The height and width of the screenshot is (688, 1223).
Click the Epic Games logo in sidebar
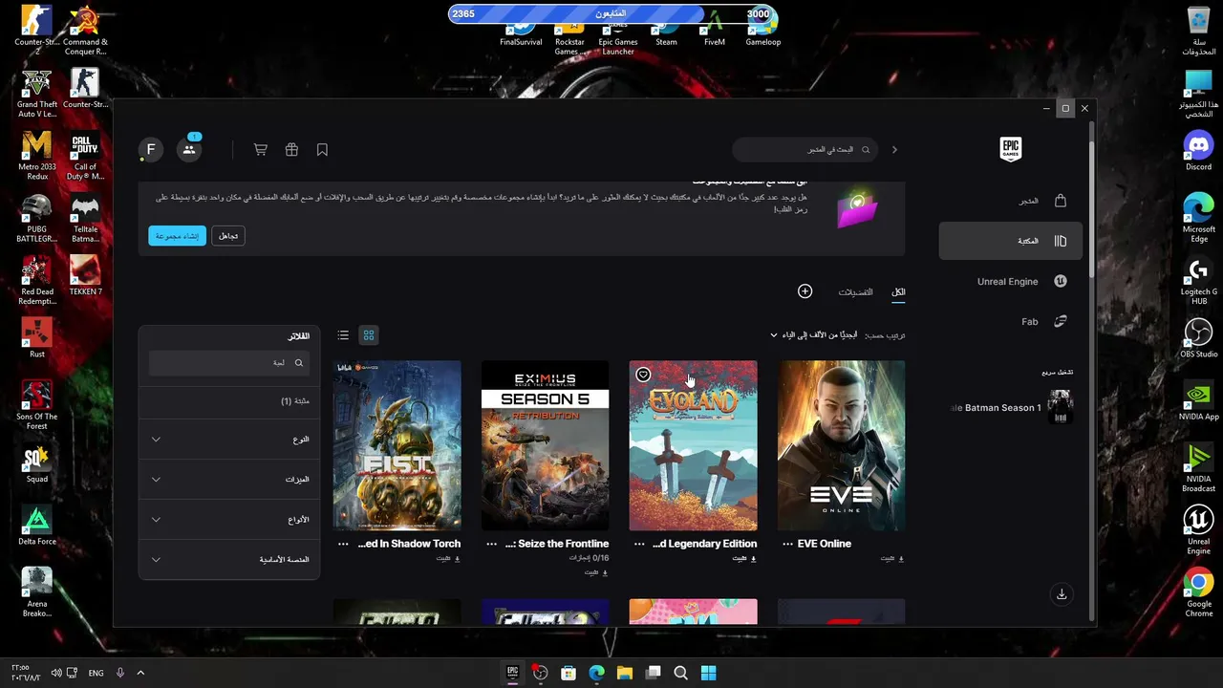click(x=1010, y=149)
